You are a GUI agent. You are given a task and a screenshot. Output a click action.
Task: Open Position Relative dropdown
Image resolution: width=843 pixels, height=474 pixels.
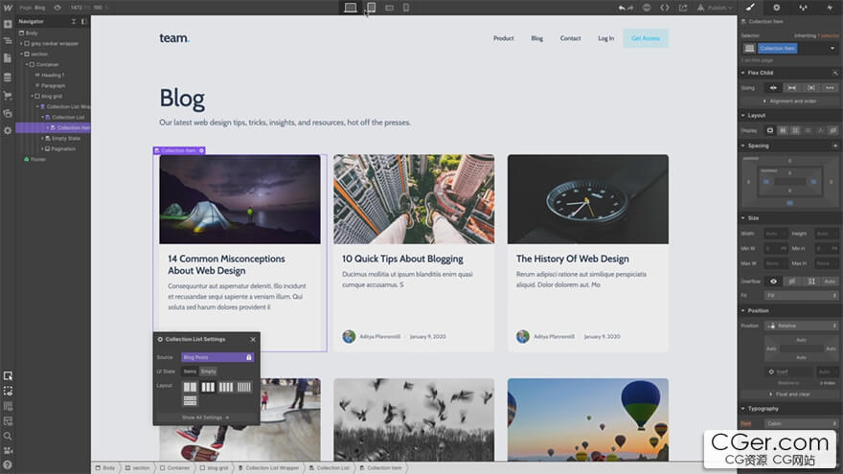click(801, 326)
